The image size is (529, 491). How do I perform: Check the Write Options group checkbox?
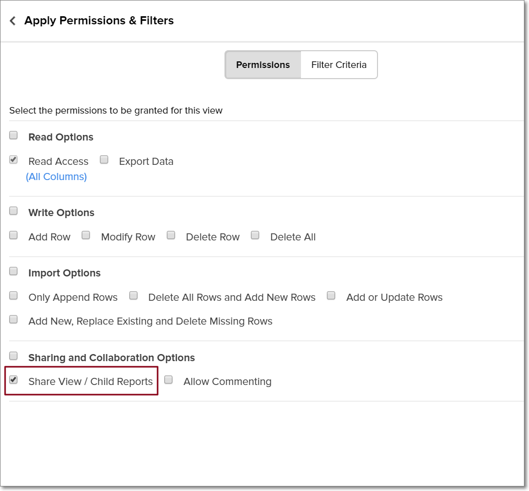(x=14, y=211)
